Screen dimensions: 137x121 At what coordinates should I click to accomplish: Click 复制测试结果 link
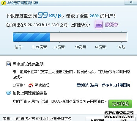click(x=87, y=85)
